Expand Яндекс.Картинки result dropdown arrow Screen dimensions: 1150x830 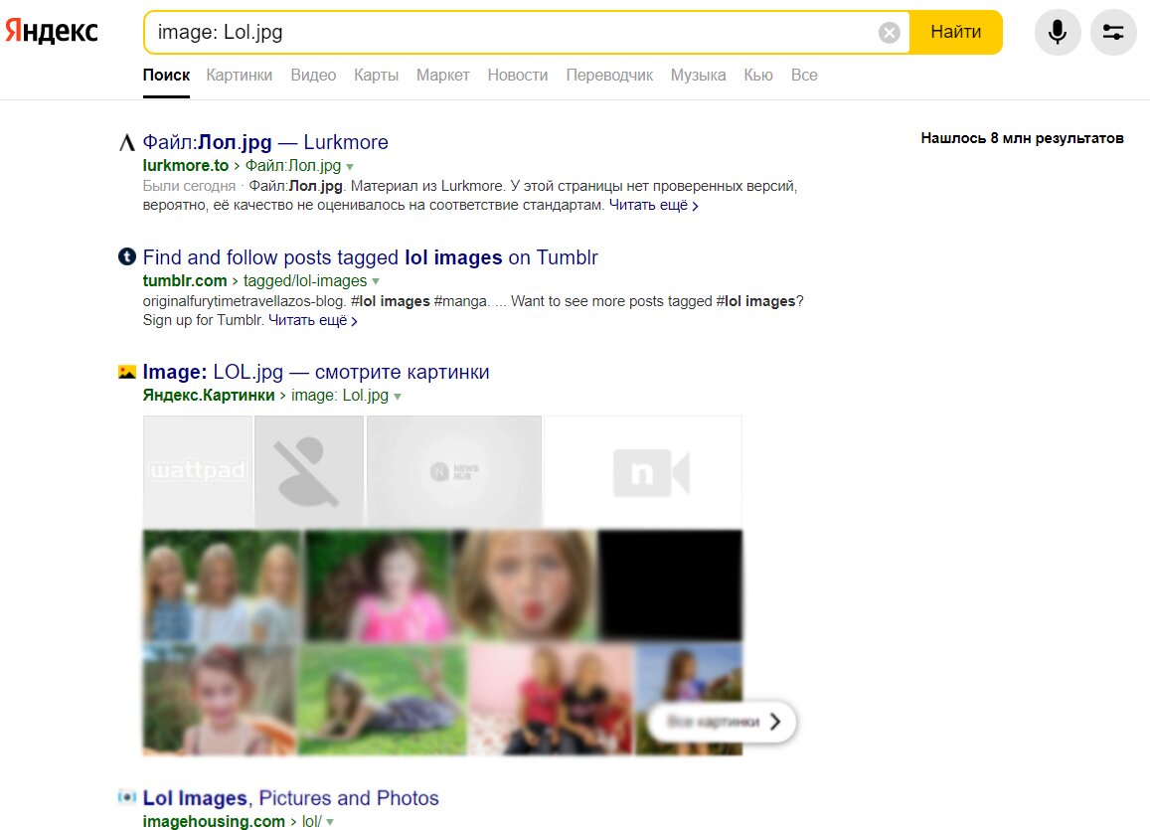(x=398, y=396)
